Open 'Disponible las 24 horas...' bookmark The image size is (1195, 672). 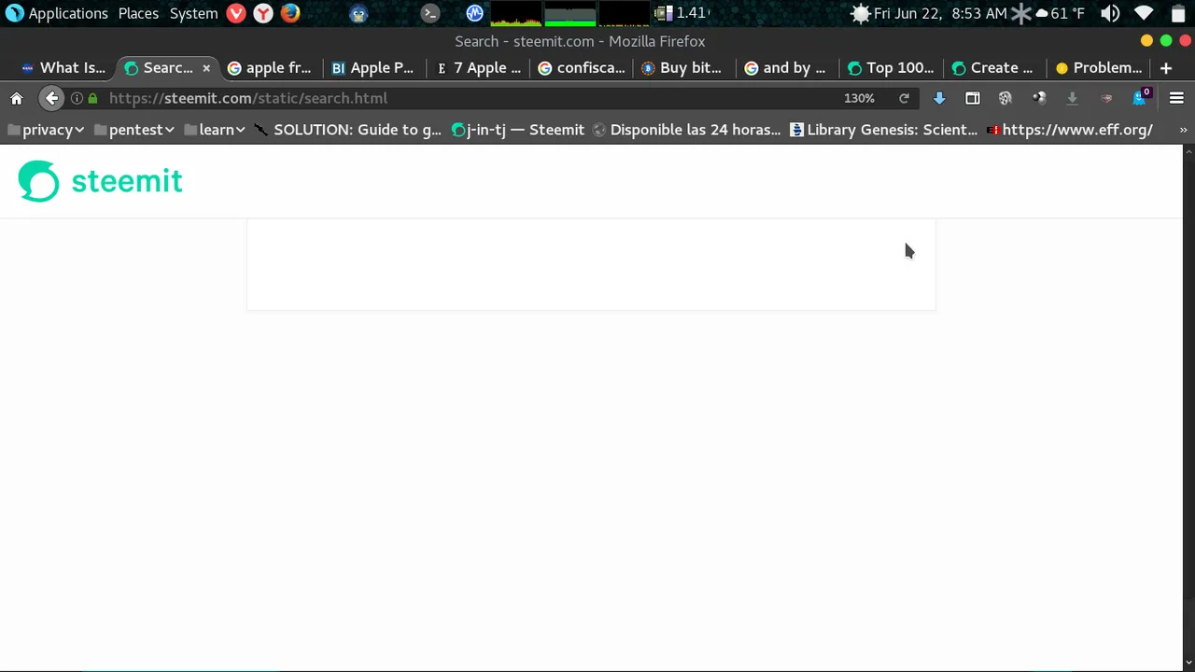pyautogui.click(x=686, y=130)
